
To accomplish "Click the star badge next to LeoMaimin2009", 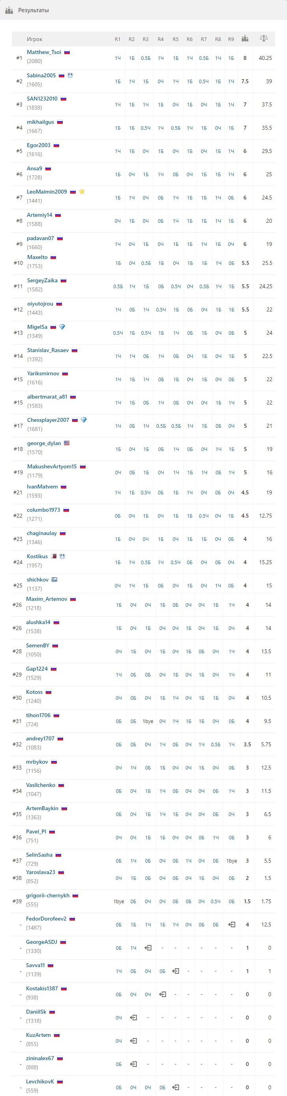I will (x=82, y=192).
